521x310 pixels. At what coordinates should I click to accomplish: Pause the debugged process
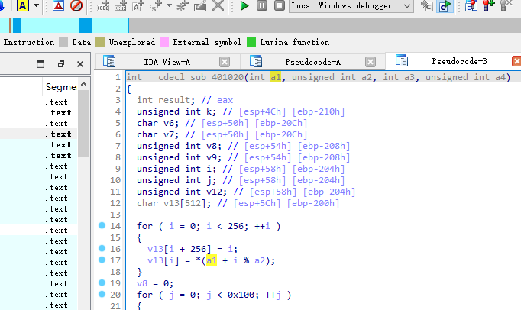262,6
